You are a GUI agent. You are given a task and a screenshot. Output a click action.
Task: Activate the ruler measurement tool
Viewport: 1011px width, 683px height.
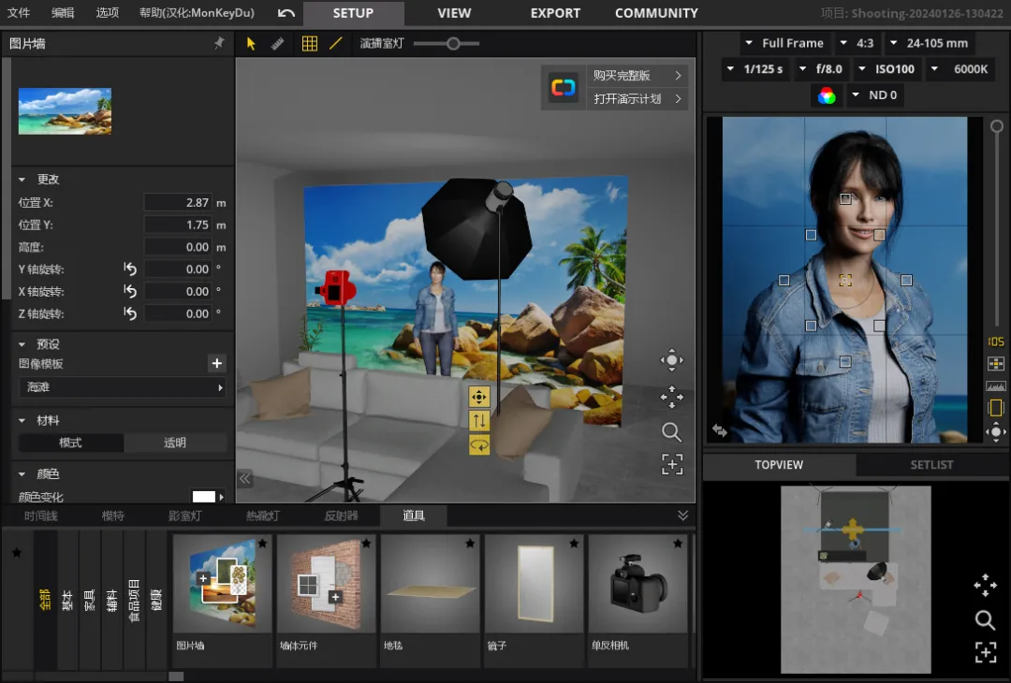(x=277, y=44)
